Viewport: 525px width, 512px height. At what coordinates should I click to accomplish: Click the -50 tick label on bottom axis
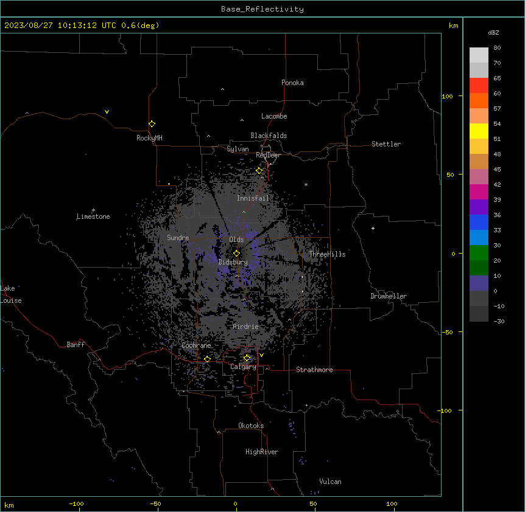pyautogui.click(x=156, y=503)
